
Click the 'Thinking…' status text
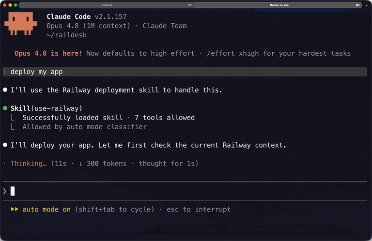[29, 164]
